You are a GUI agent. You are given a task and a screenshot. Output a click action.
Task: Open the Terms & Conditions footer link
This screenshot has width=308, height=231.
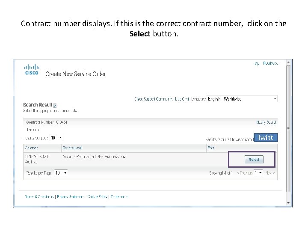click(x=39, y=197)
